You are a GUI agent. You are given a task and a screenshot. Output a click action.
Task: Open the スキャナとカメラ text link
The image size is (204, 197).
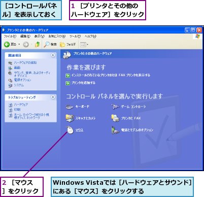[85, 118]
